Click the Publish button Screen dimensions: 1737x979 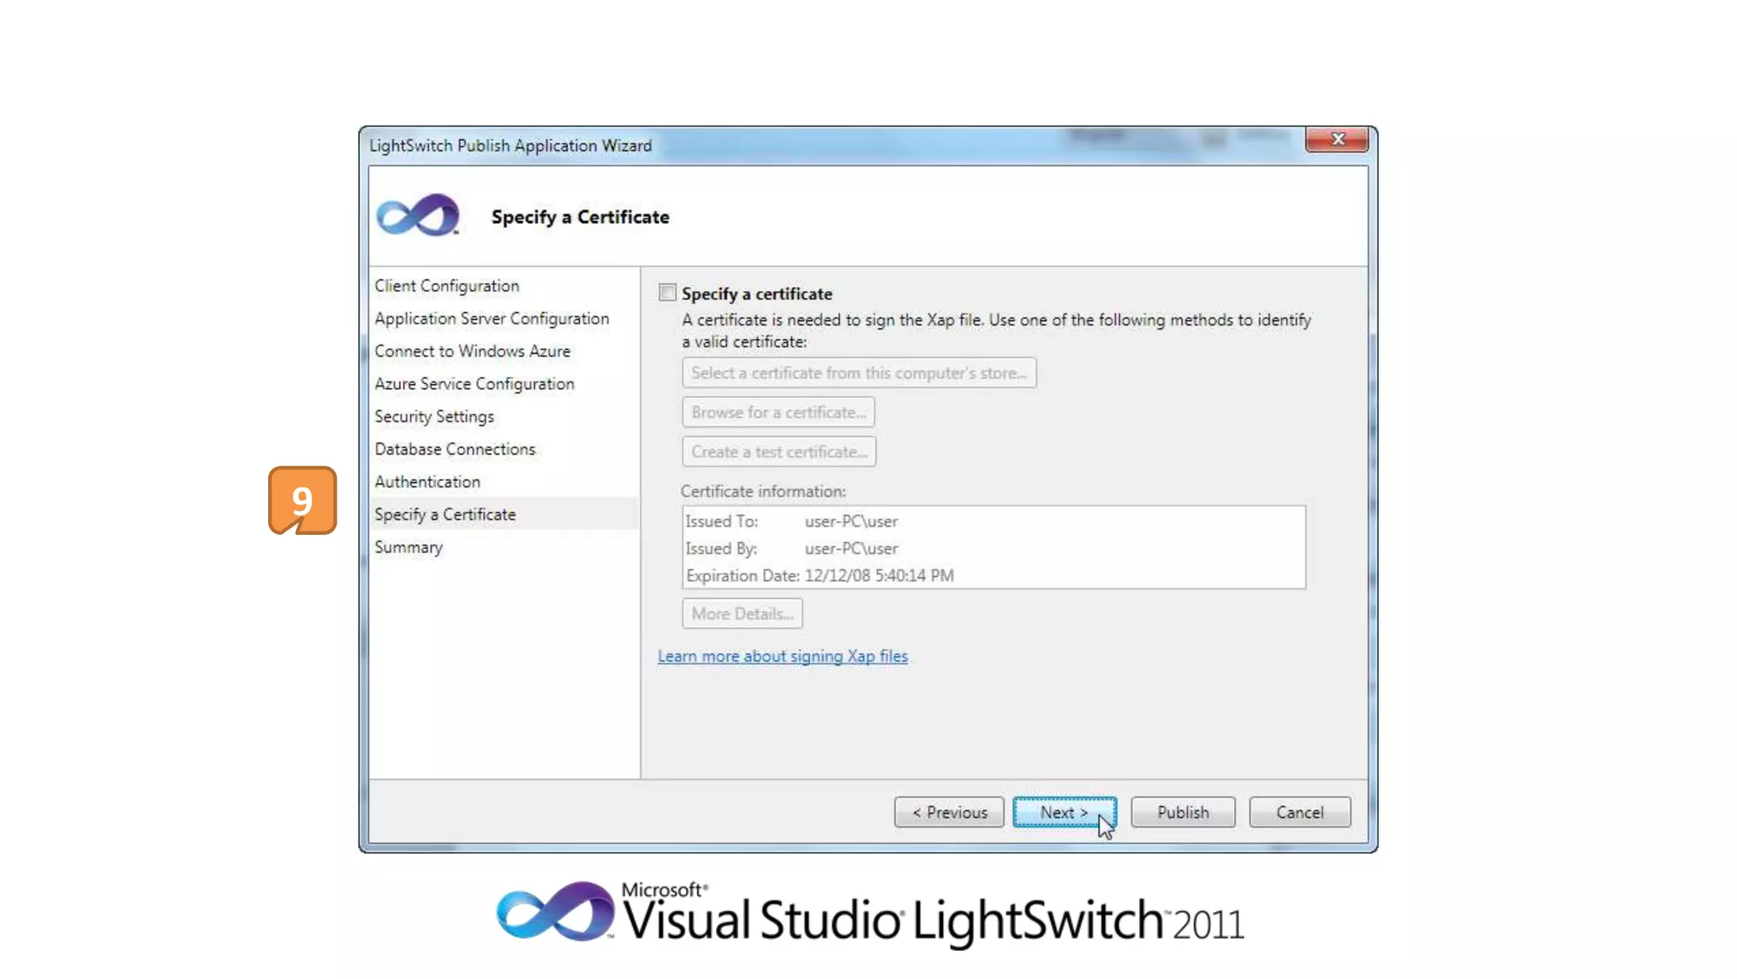click(1182, 812)
